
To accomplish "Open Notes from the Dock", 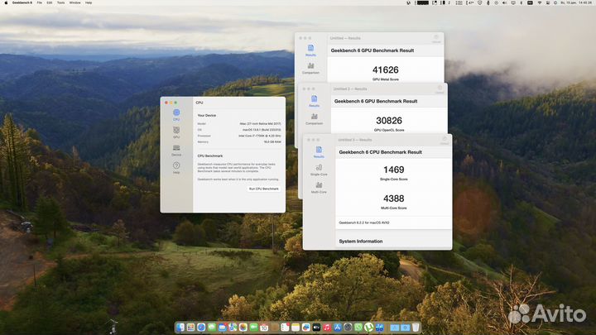I will [296, 327].
